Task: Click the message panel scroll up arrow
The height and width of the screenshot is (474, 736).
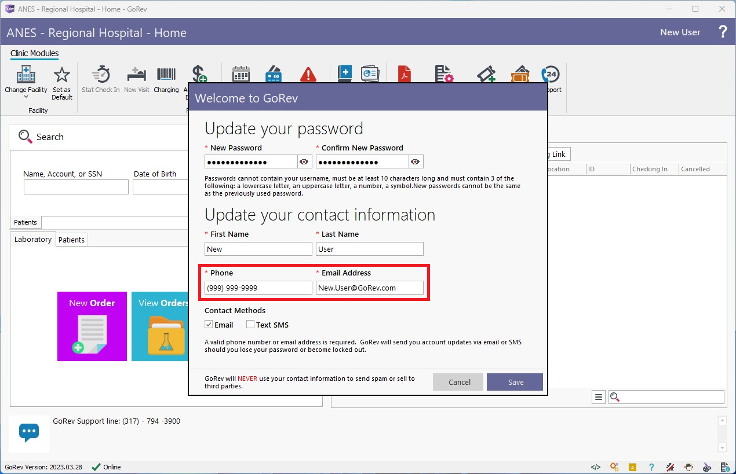Action: [x=722, y=421]
